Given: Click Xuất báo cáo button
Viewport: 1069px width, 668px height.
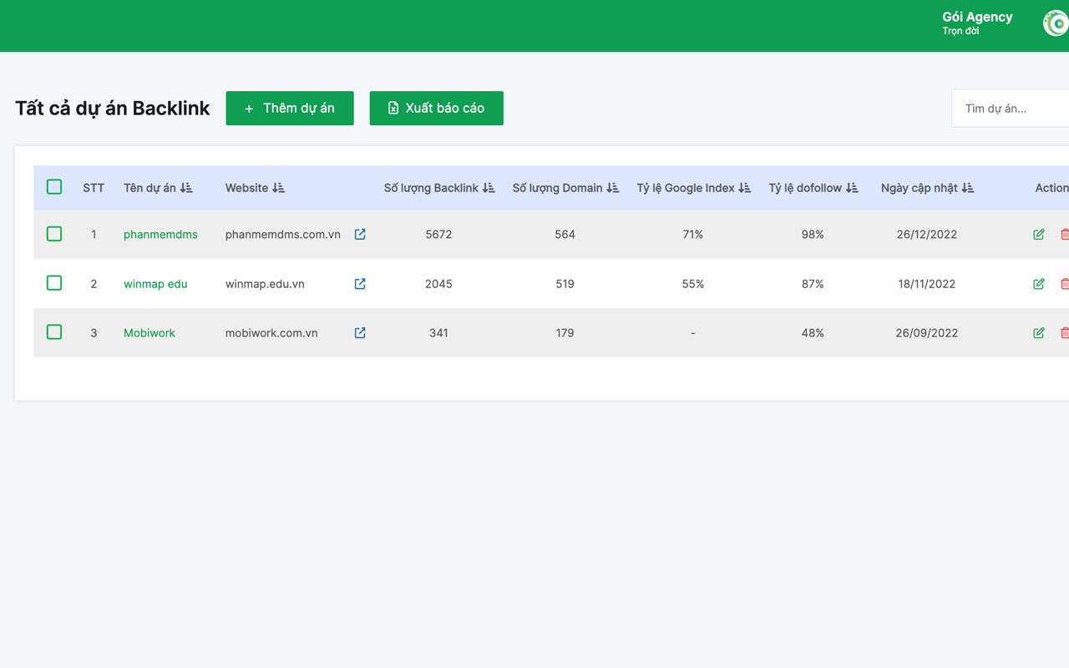Looking at the screenshot, I should click(437, 109).
